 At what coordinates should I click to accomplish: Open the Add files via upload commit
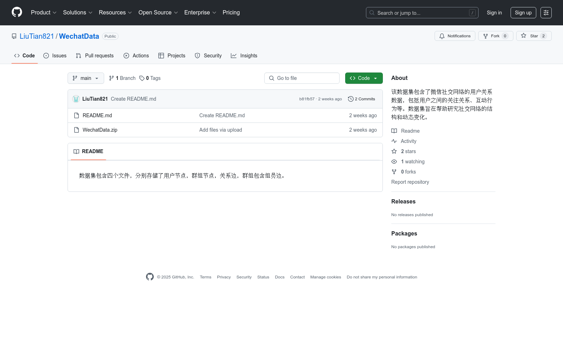coord(221,130)
